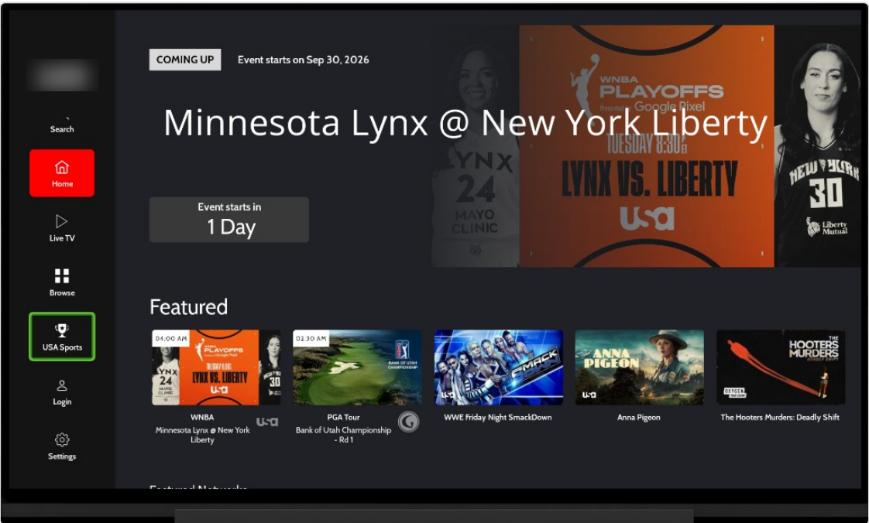This screenshot has width=869, height=523.
Task: Click the Home house icon
Action: click(62, 166)
